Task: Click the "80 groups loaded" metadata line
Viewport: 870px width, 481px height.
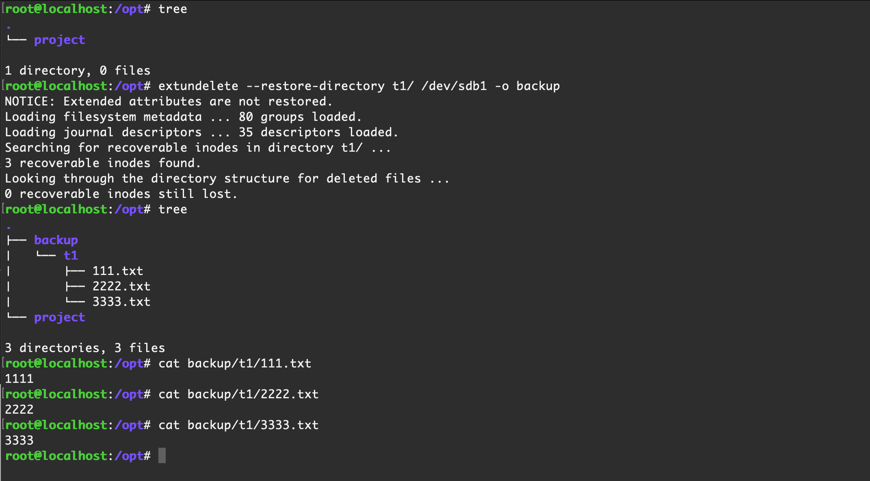Action: point(183,117)
